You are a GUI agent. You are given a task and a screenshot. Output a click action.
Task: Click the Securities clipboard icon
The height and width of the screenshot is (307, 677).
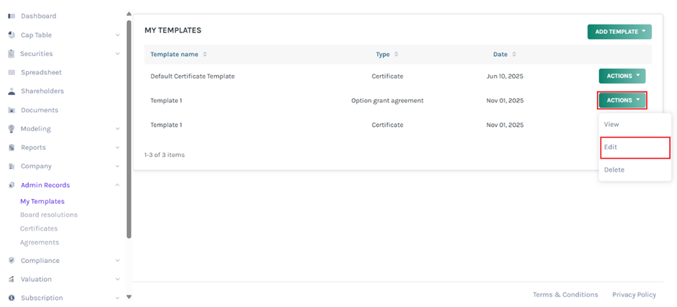coord(12,54)
